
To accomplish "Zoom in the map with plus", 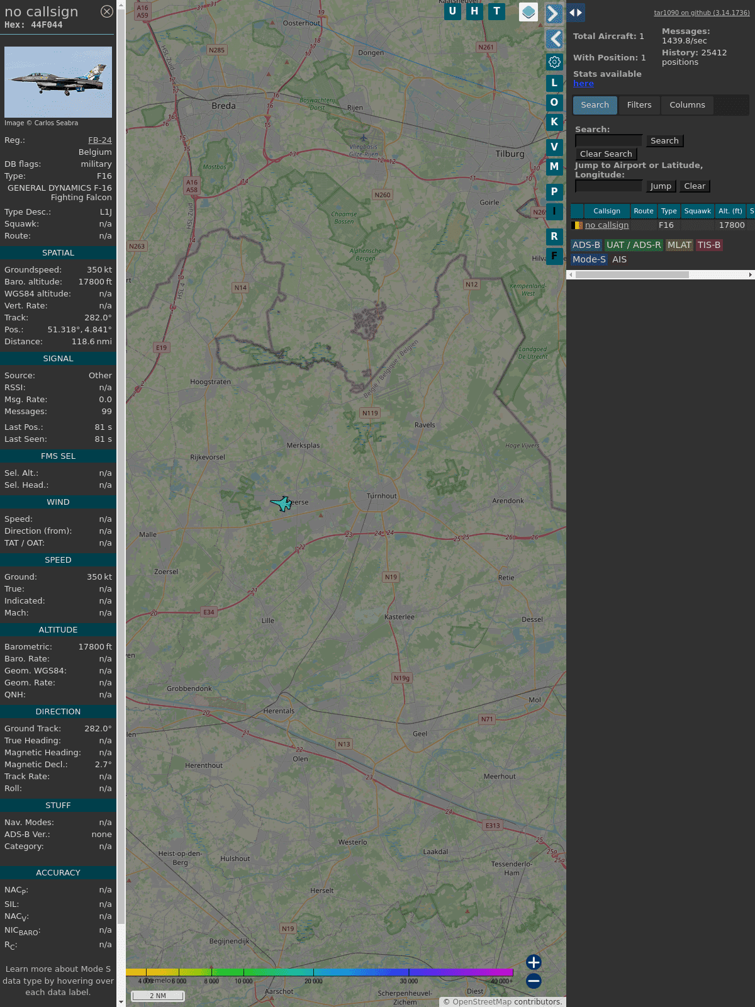I will [534, 962].
